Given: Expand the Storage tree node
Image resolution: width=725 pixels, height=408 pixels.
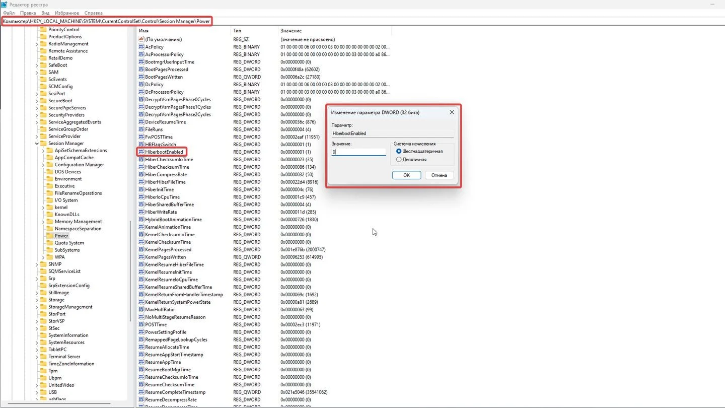Looking at the screenshot, I should click(x=37, y=300).
